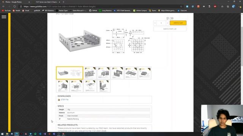Screen dimensions: 243x136
Task: Open the Teams bookmark
Action: pyautogui.click(x=152, y=11)
